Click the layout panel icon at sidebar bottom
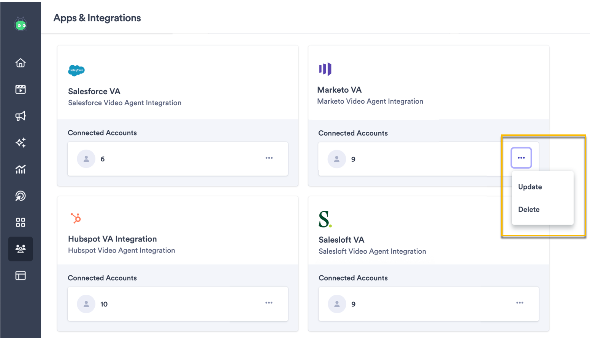 tap(21, 276)
